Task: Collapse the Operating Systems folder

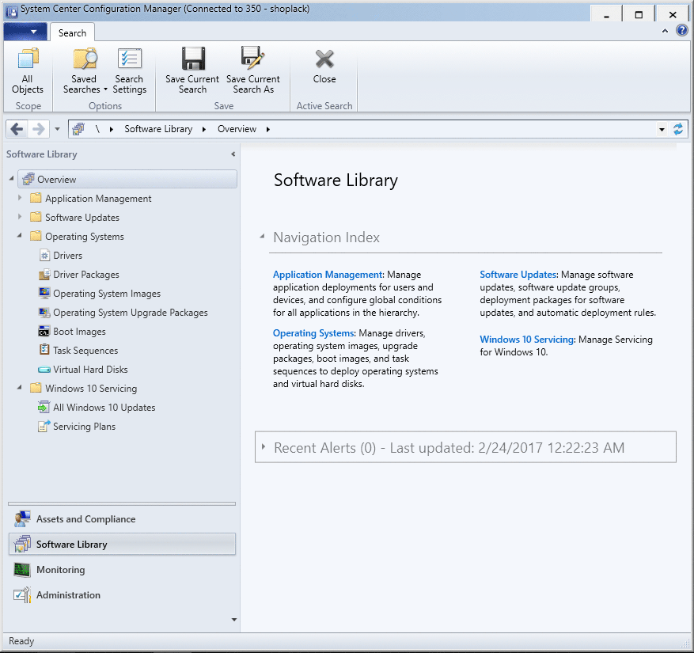Action: [x=20, y=236]
